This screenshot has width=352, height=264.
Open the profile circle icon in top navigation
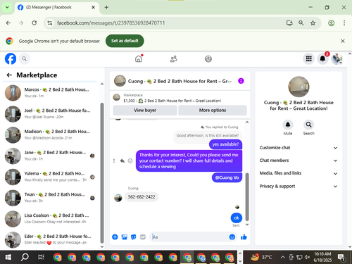tap(208, 58)
